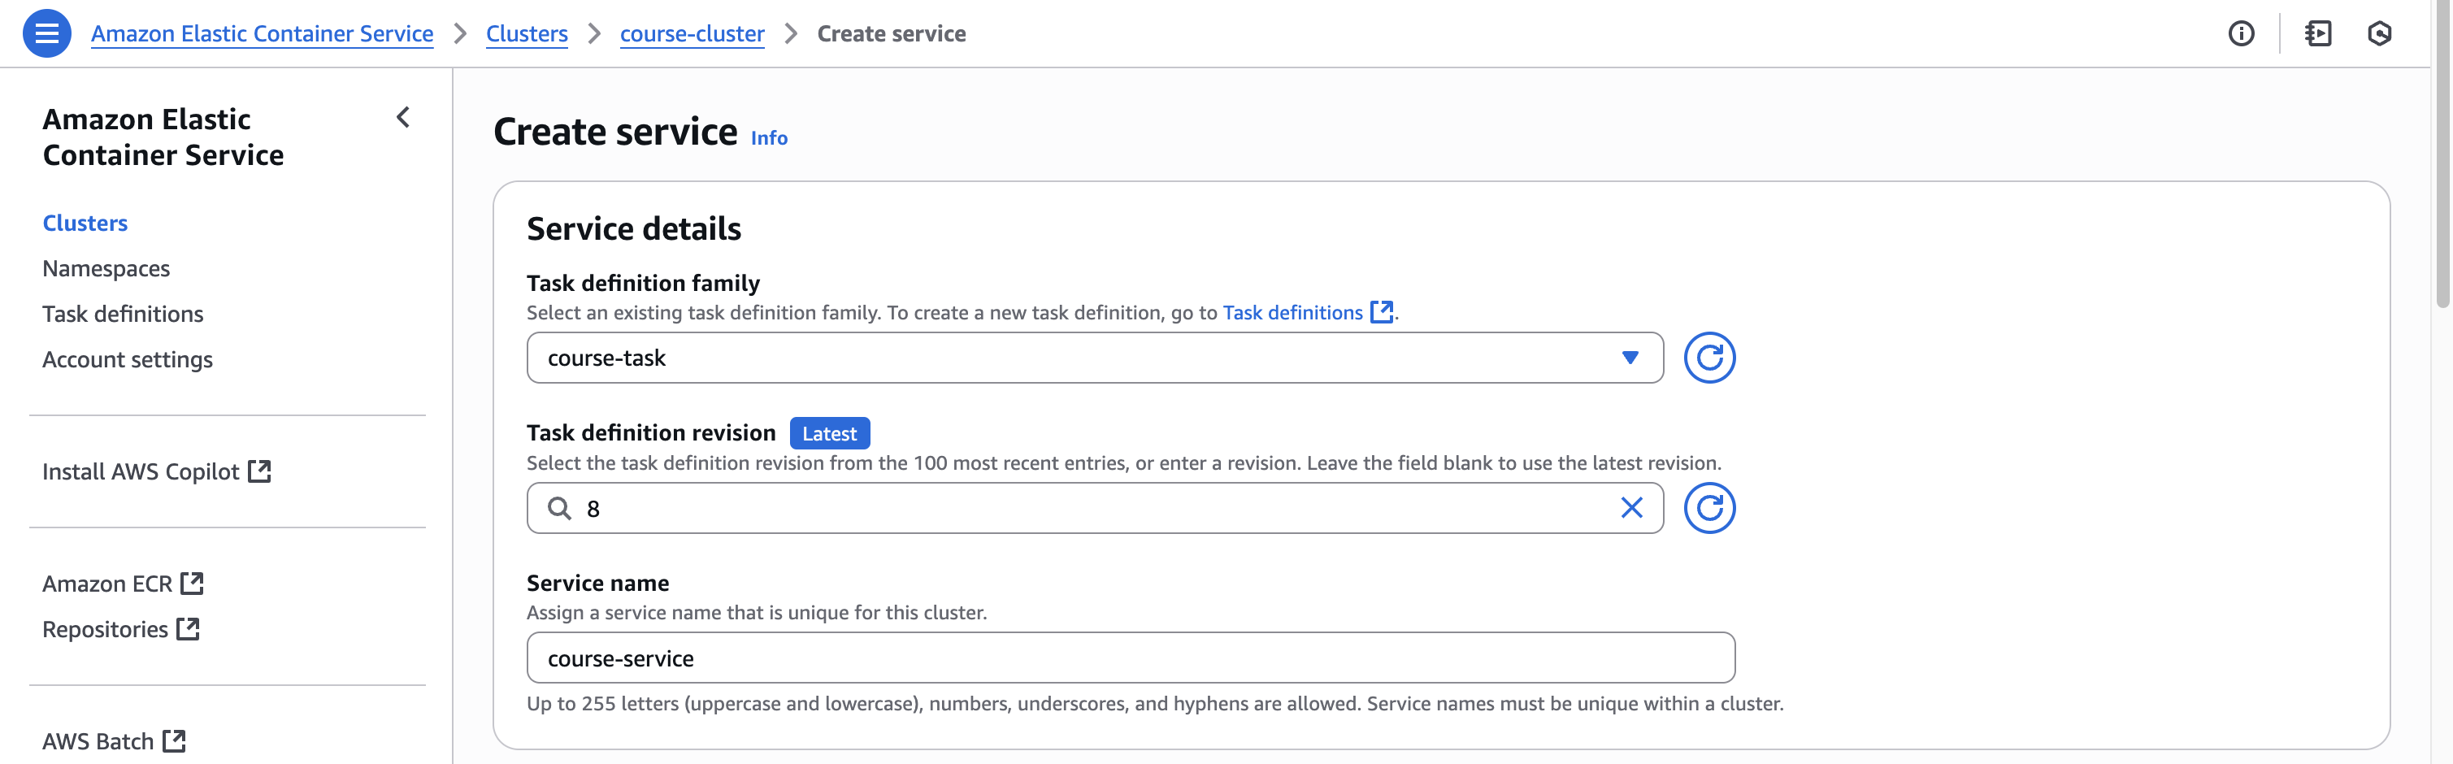Open Task definitions in the sidebar

click(x=123, y=315)
